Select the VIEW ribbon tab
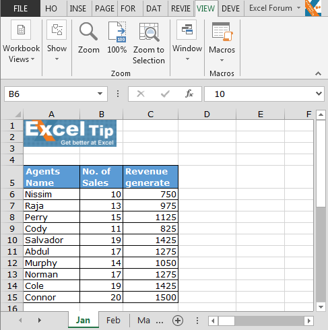This screenshot has height=330, width=328. tap(206, 9)
